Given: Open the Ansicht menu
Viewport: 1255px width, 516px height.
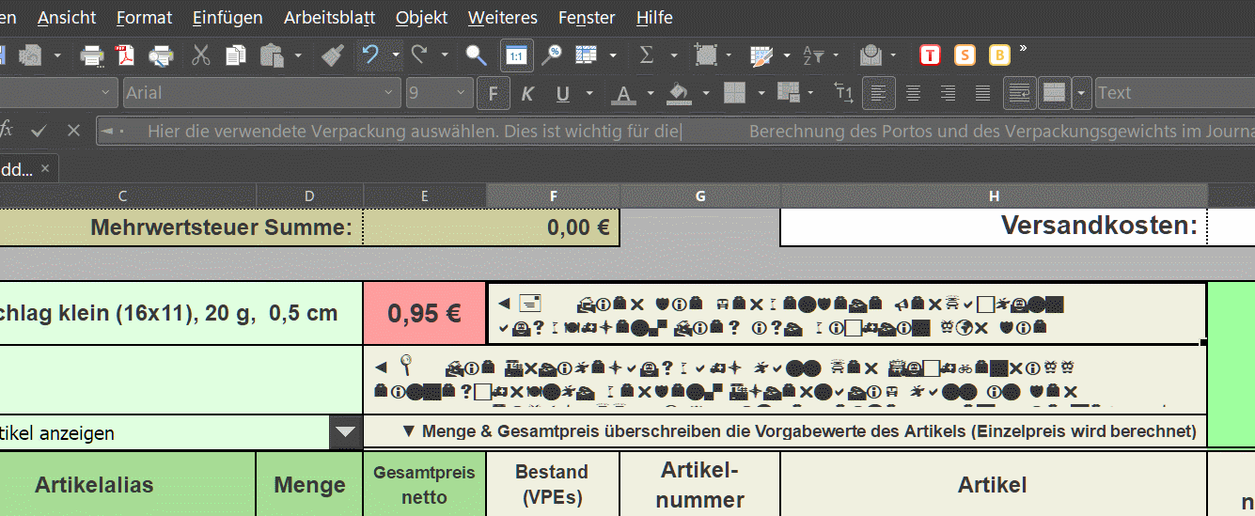Looking at the screenshot, I should coord(66,18).
